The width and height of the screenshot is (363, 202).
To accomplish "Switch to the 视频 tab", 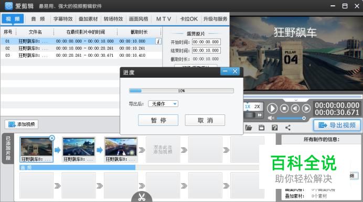I will pos(13,19).
